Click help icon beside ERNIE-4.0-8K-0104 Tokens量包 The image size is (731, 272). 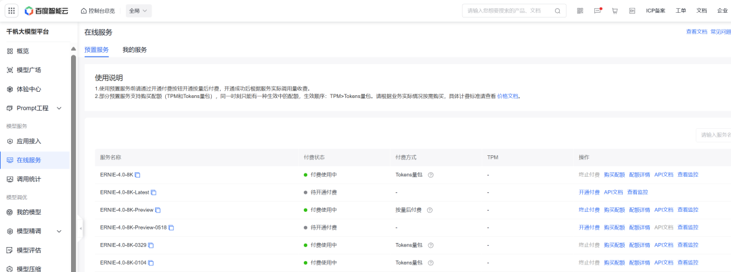430,263
